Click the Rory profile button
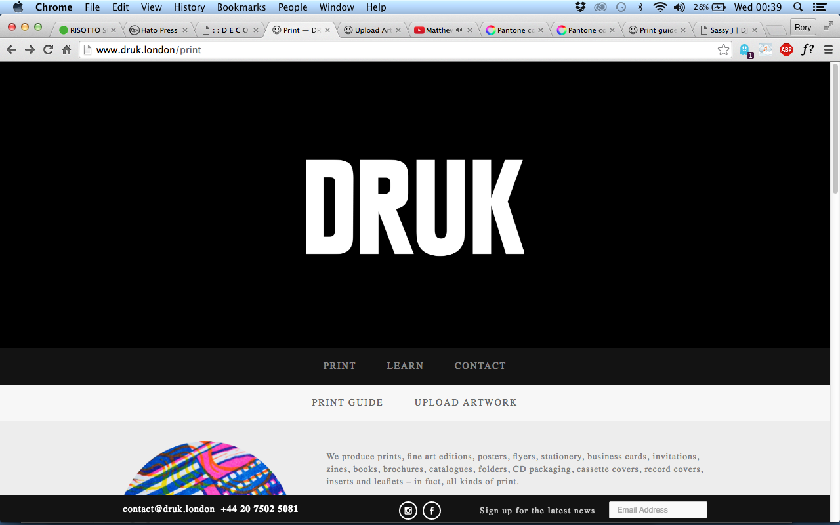840x525 pixels. coord(803,27)
